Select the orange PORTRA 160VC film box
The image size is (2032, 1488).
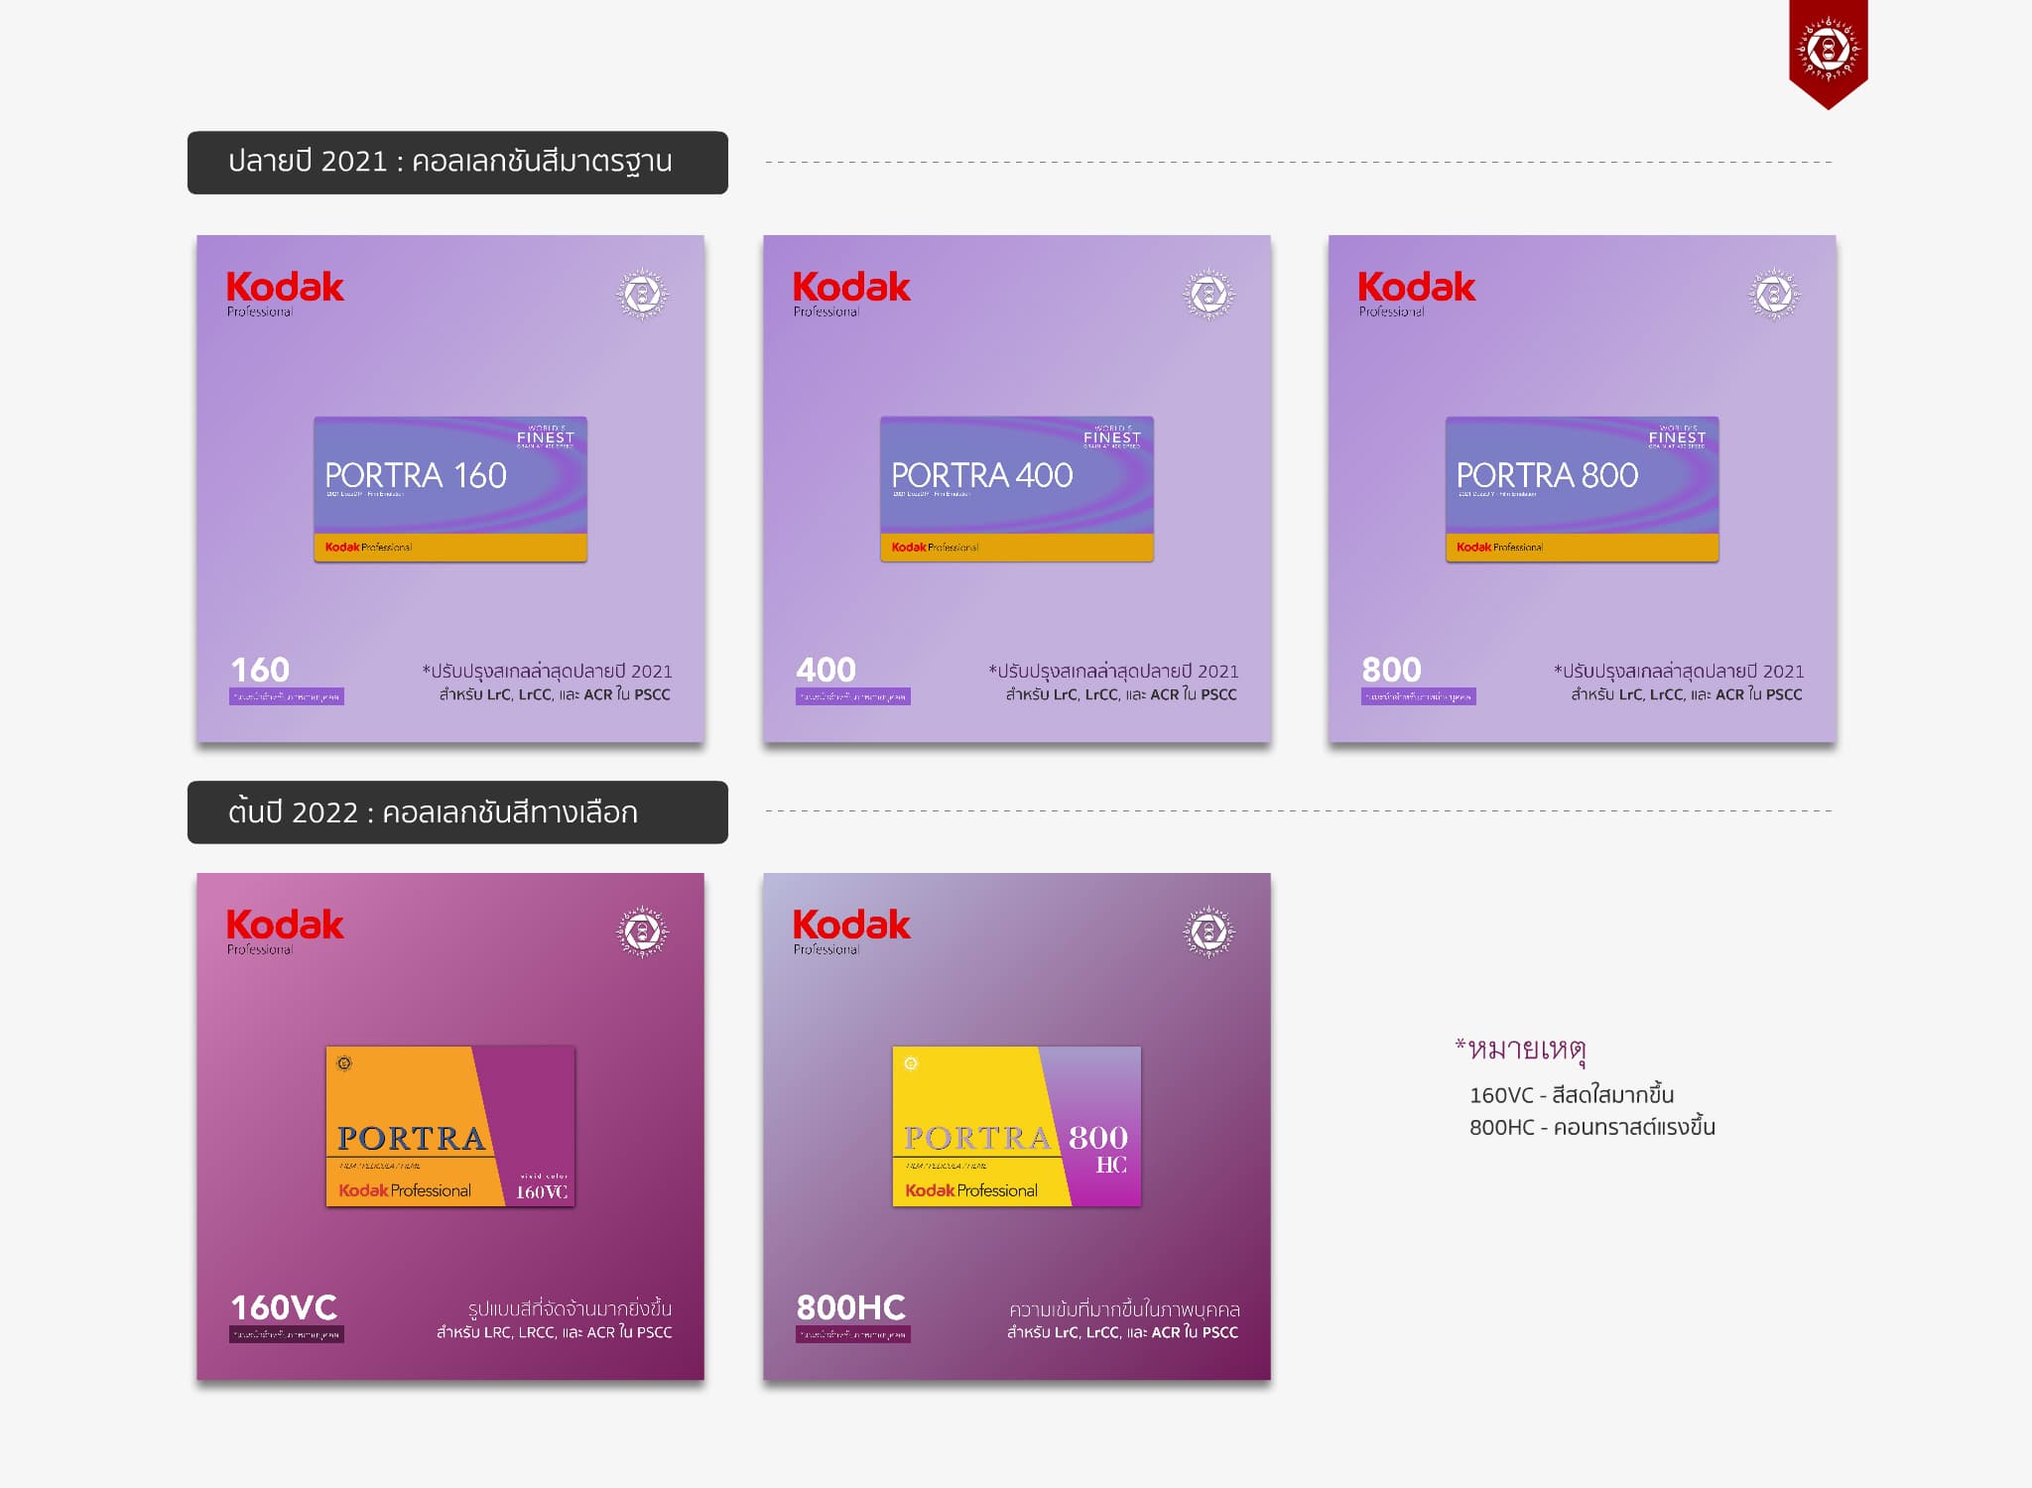(450, 1126)
